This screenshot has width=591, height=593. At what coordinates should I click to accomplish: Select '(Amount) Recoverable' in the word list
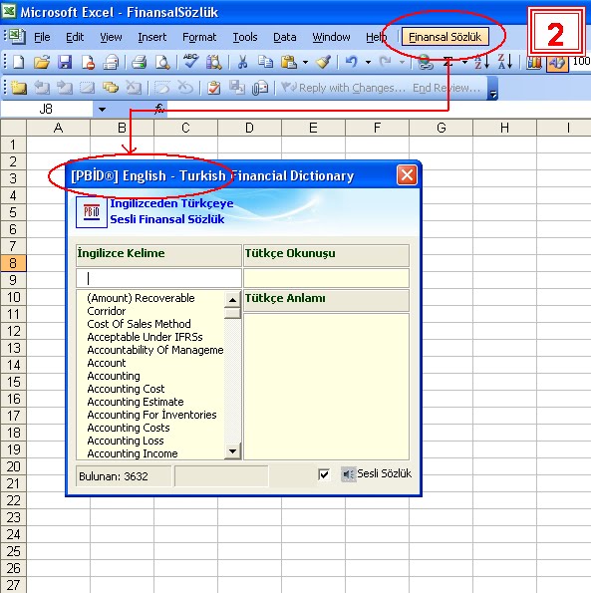(141, 298)
